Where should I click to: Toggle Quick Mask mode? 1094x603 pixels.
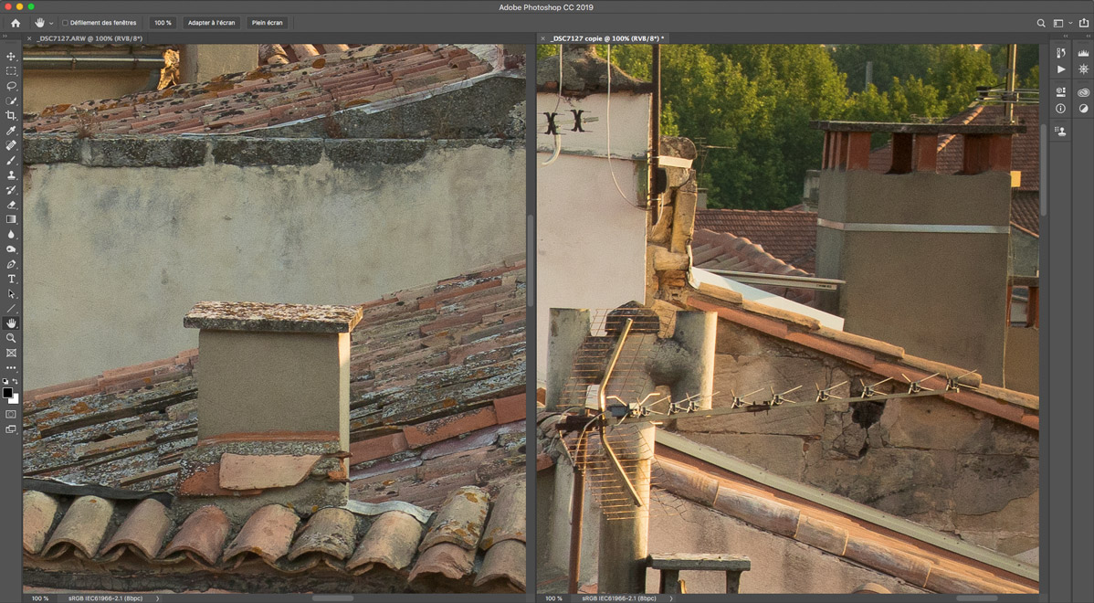(12, 414)
